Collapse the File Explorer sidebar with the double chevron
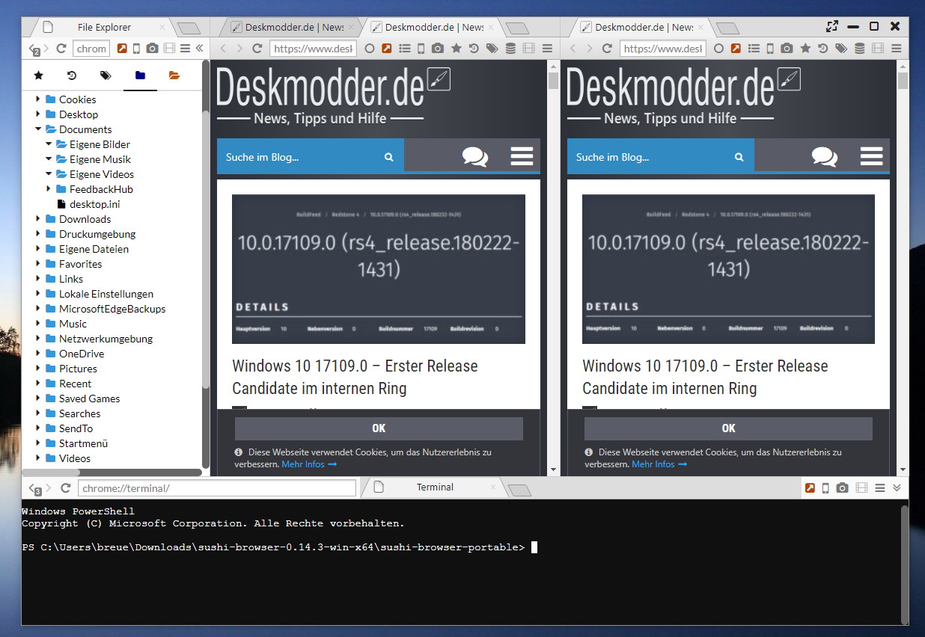The image size is (925, 637). [199, 49]
